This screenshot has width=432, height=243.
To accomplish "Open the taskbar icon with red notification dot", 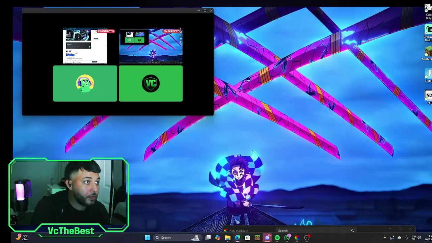I will click(307, 238).
